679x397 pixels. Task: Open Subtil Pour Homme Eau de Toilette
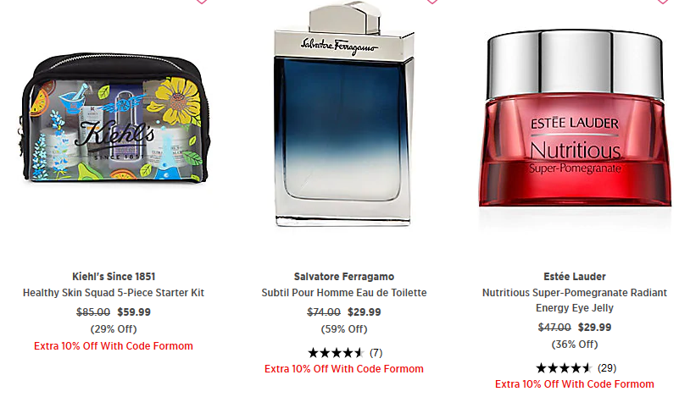(344, 293)
